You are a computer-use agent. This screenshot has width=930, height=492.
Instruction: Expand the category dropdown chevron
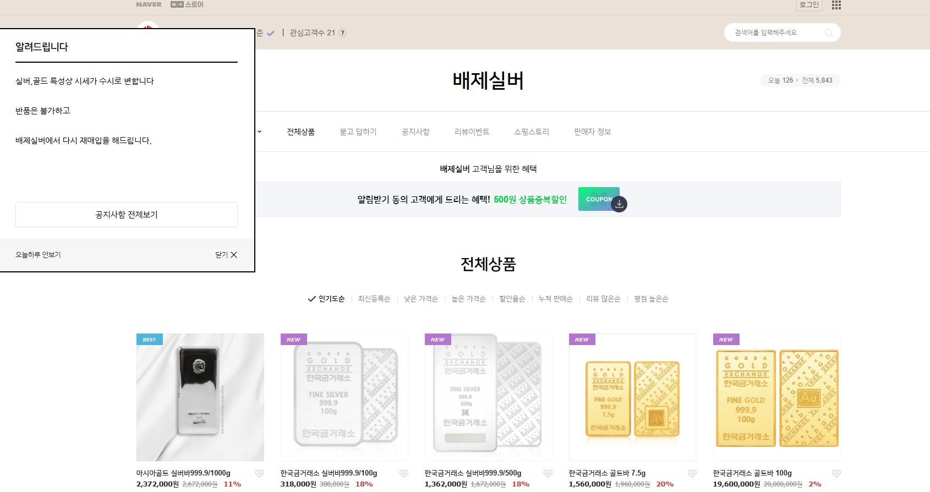(x=259, y=132)
